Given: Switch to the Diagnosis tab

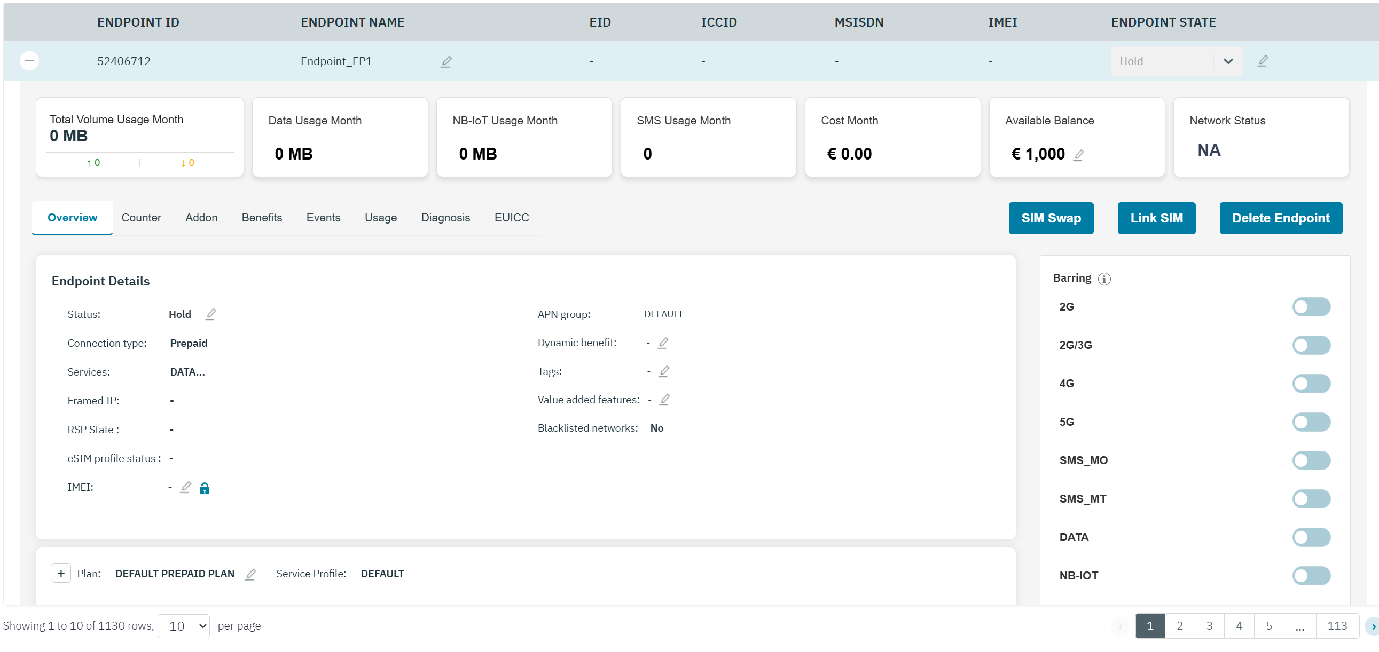Looking at the screenshot, I should tap(445, 218).
